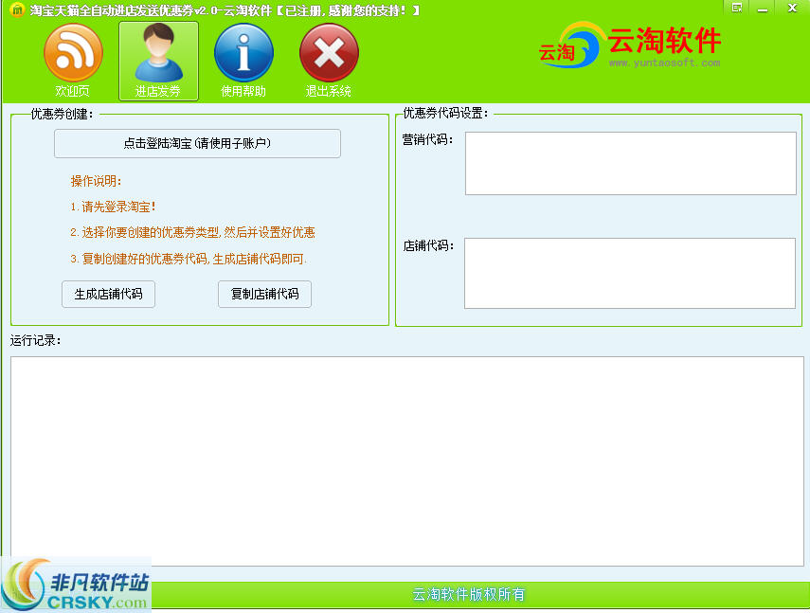Viewport: 810px width, 613px height.
Task: Click 生成店铺代码 to generate shop code
Action: click(108, 295)
